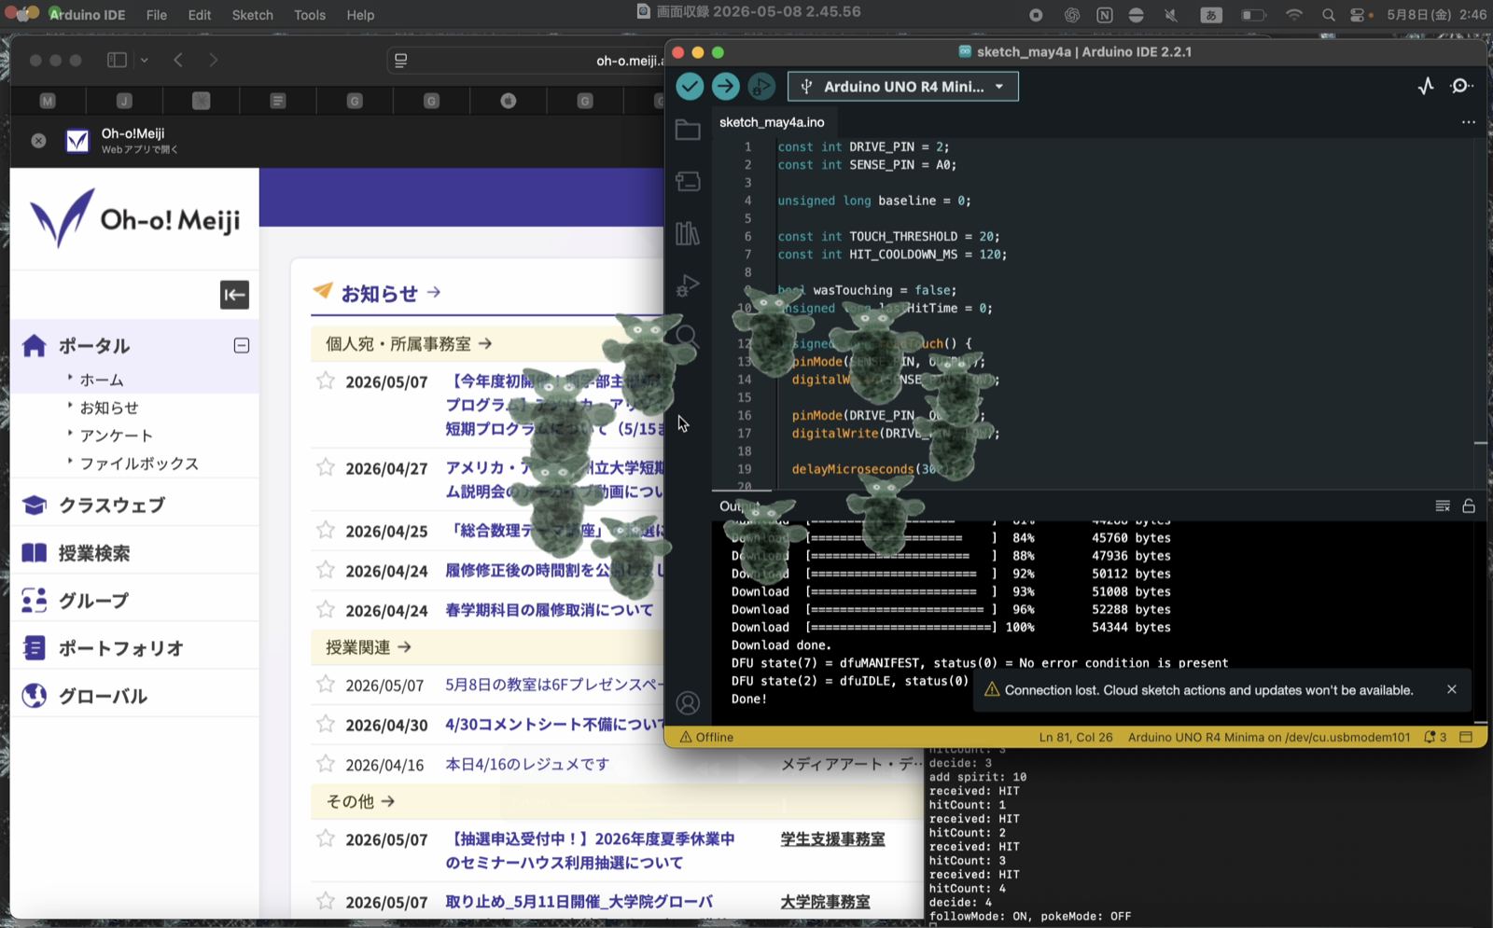Star the 2026/04/30 コメントシート news item

click(325, 724)
